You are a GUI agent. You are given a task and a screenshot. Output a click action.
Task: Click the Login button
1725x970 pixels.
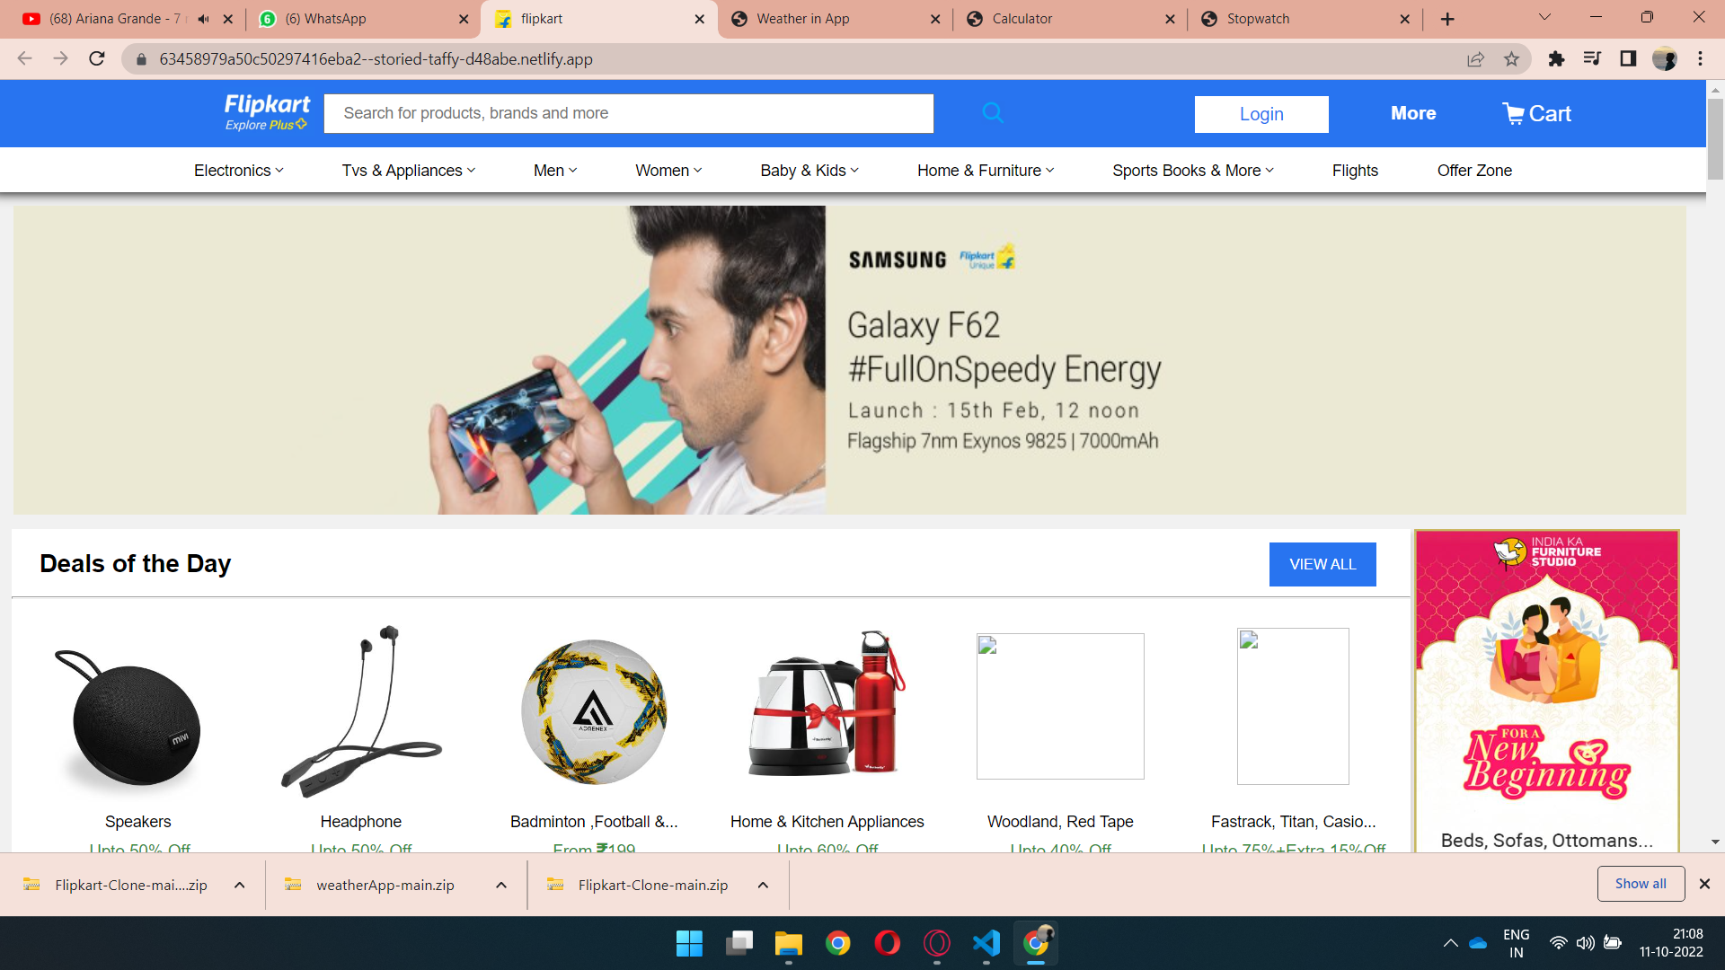point(1261,114)
